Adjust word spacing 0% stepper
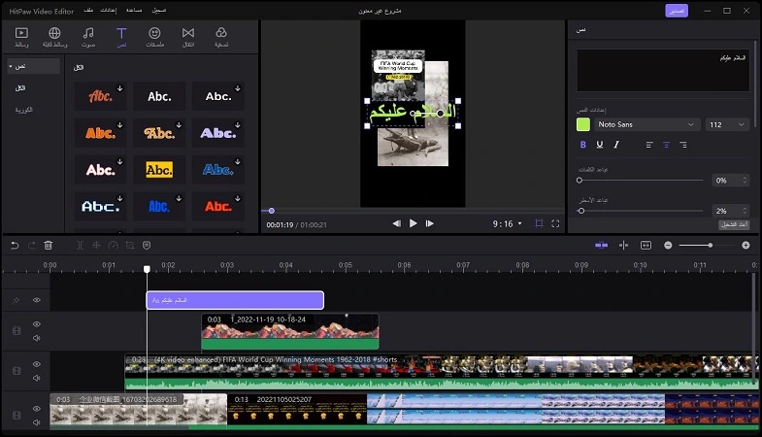The height and width of the screenshot is (437, 762). [745, 181]
